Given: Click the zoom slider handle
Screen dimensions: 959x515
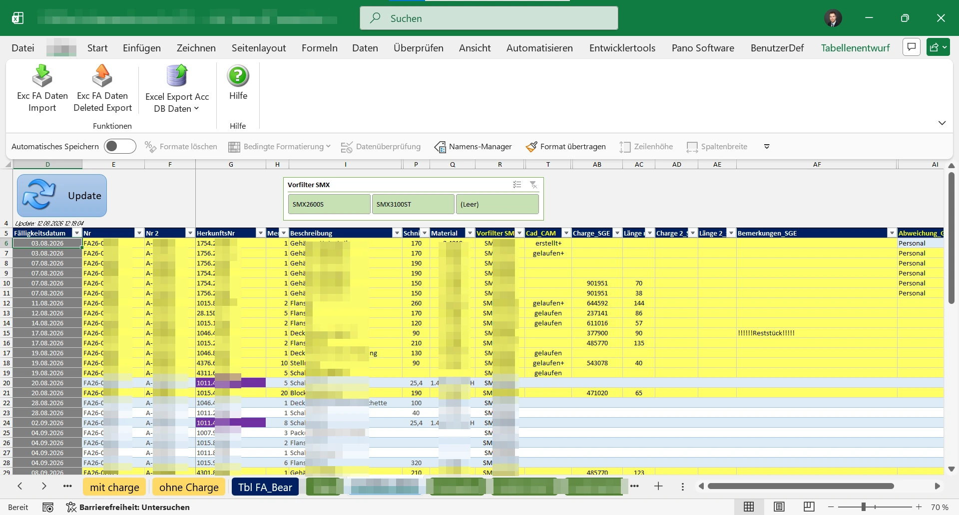Looking at the screenshot, I should (x=863, y=507).
